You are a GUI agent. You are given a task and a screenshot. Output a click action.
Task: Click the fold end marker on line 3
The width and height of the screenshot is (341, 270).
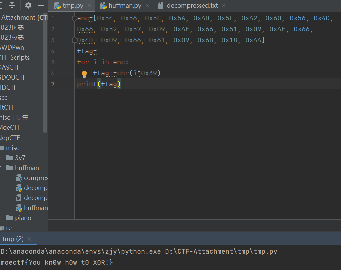tap(74, 40)
